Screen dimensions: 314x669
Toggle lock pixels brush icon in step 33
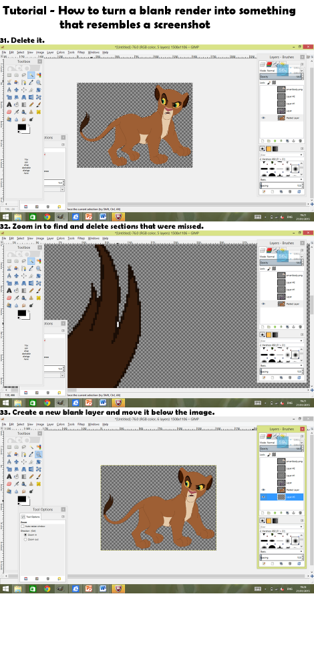[x=269, y=454]
